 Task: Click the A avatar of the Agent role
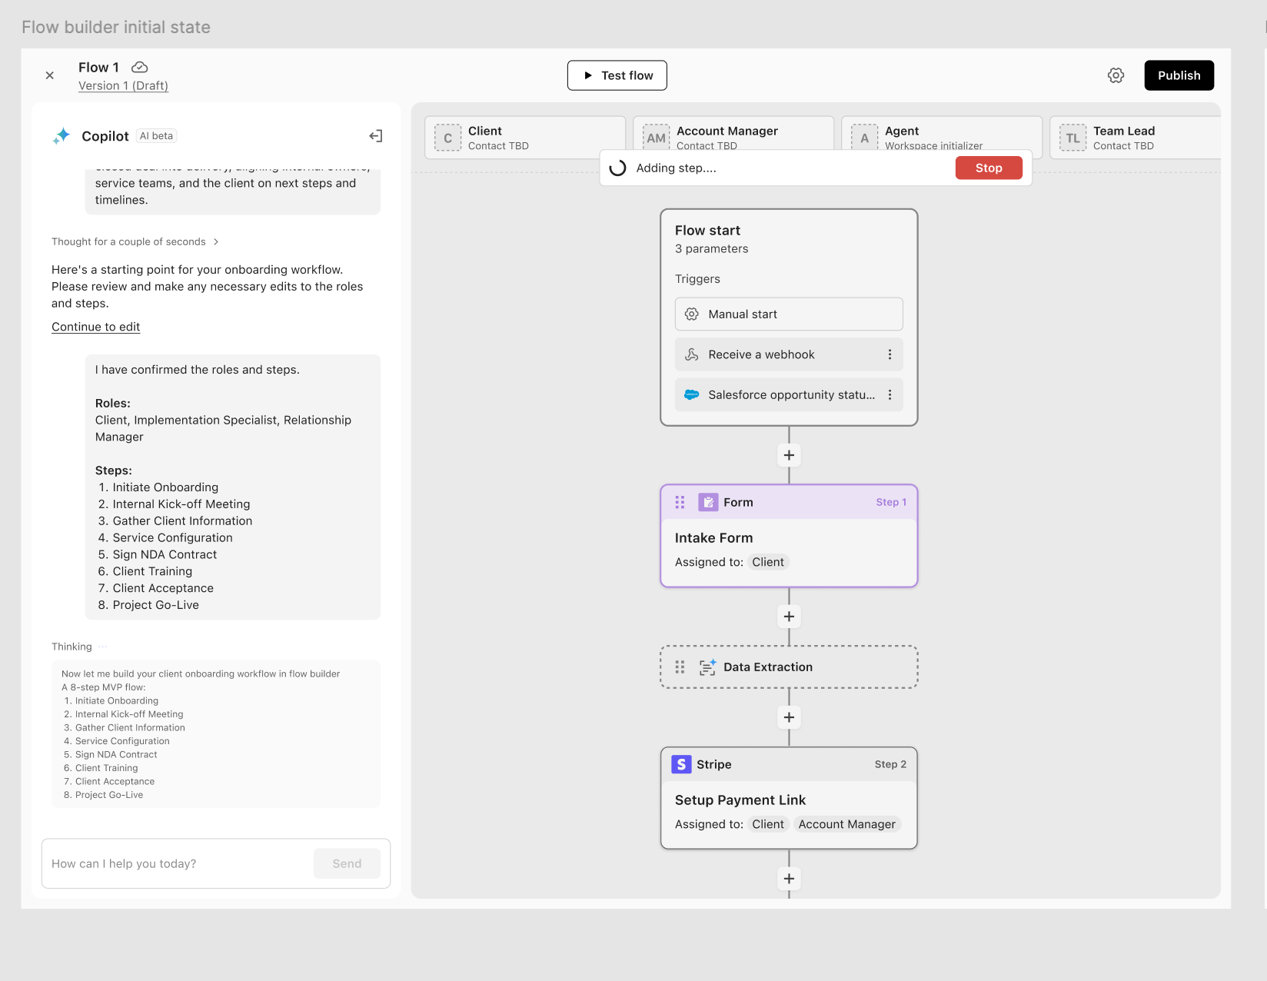(864, 137)
